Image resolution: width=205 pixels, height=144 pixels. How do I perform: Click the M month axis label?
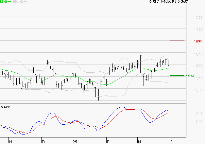140,142
